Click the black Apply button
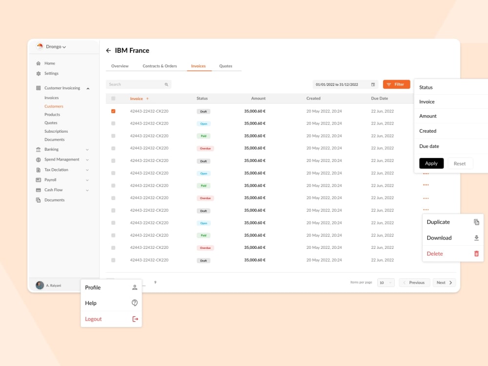This screenshot has width=488, height=366. click(x=431, y=163)
